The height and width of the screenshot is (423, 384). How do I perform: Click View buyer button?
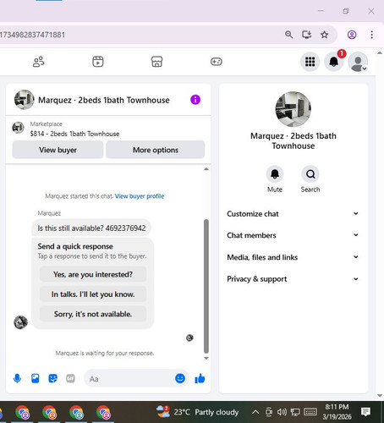[58, 150]
